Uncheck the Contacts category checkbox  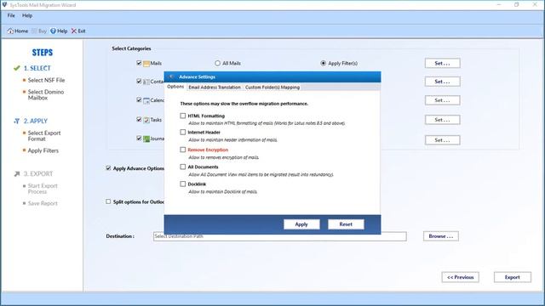pos(139,82)
